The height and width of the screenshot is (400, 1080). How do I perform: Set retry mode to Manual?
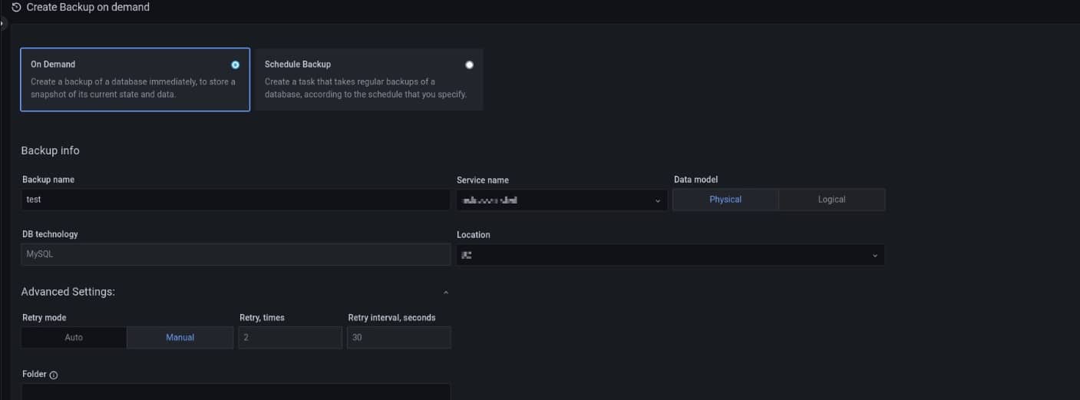point(180,338)
